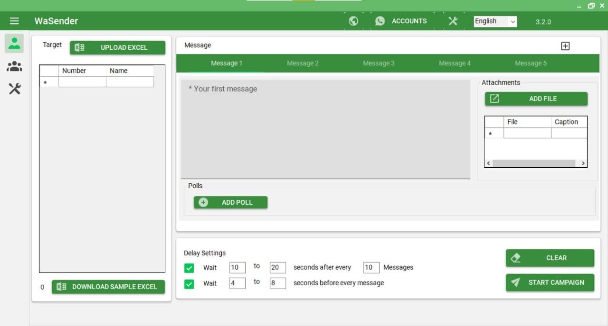Click the Caption column header

click(569, 122)
